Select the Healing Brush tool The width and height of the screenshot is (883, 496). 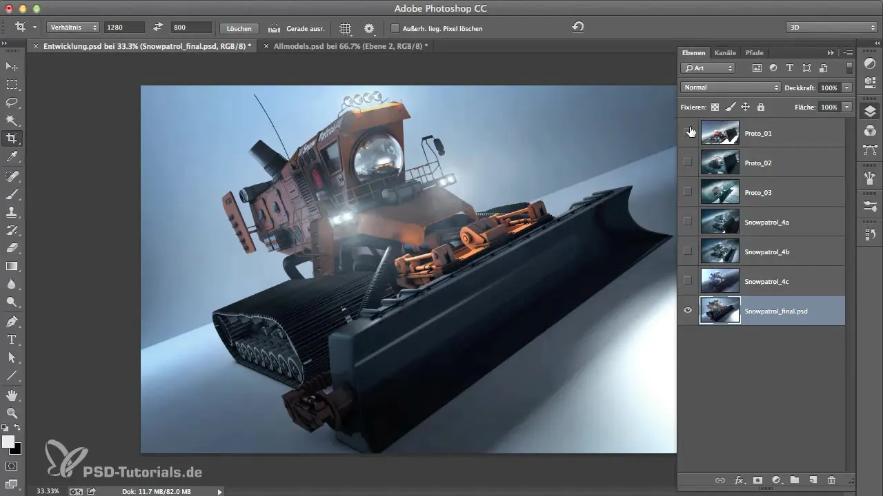click(x=12, y=176)
